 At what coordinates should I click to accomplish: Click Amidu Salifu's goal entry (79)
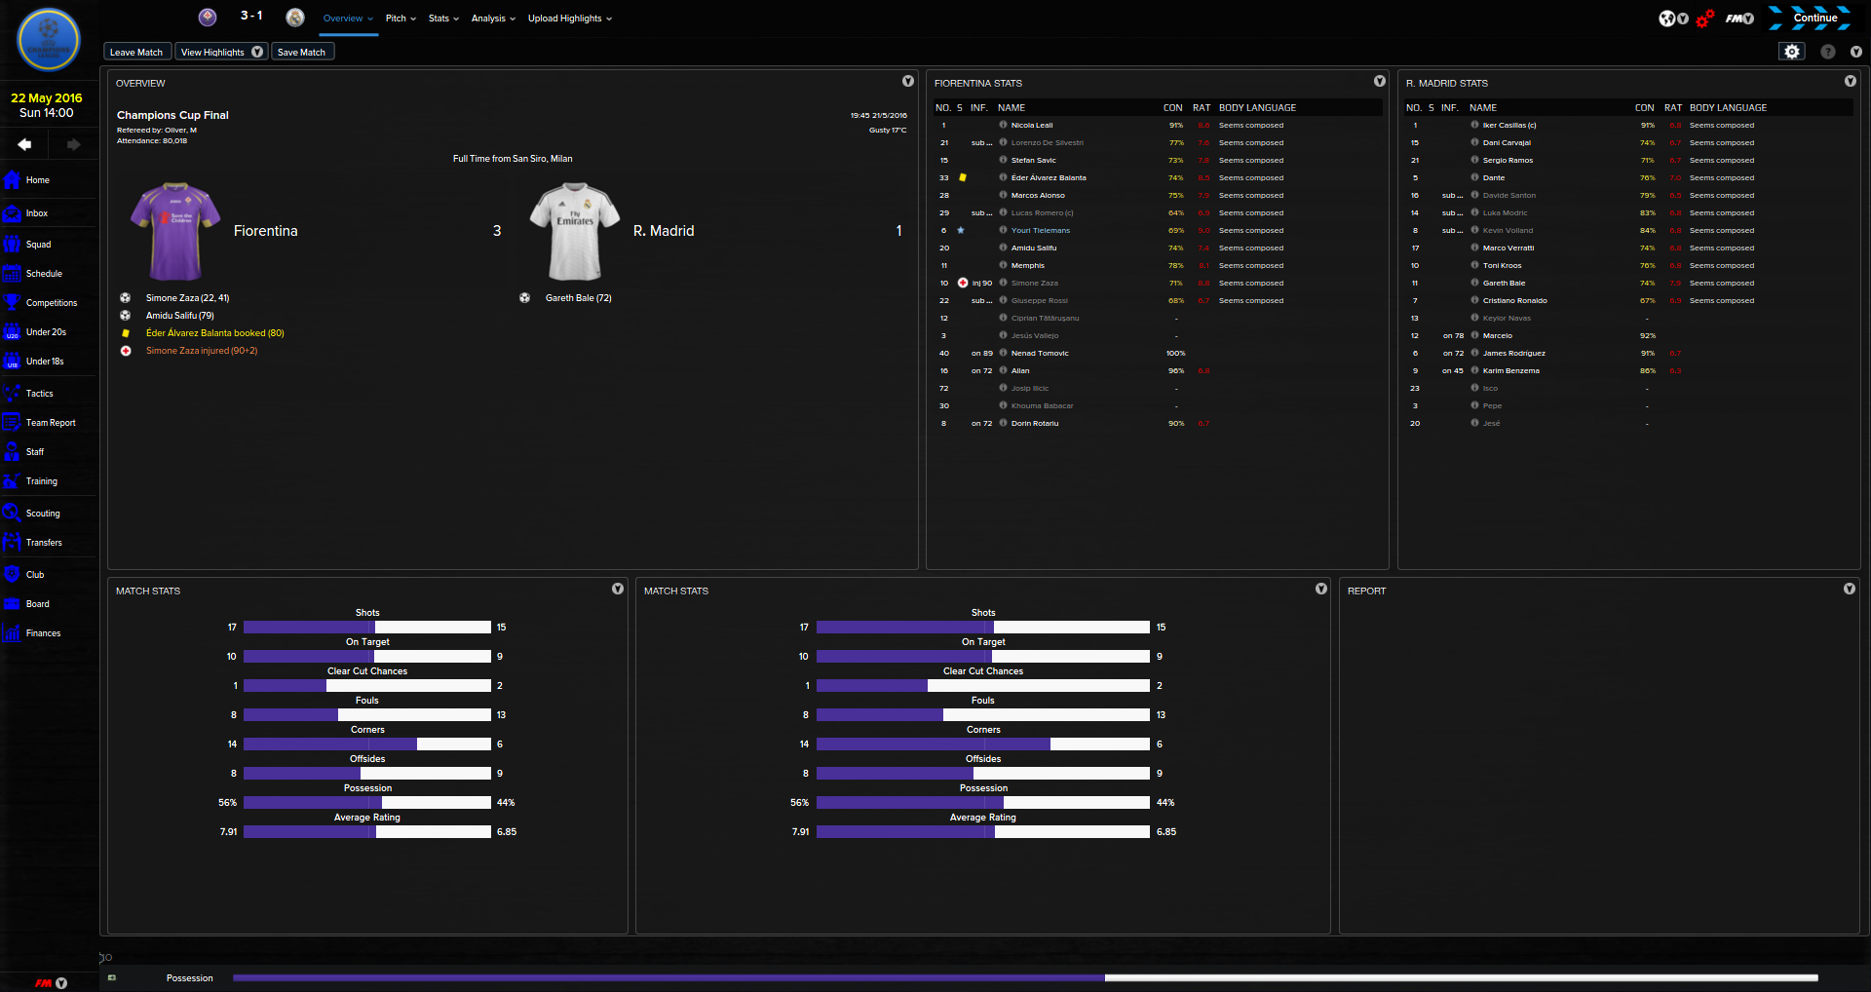click(x=179, y=316)
